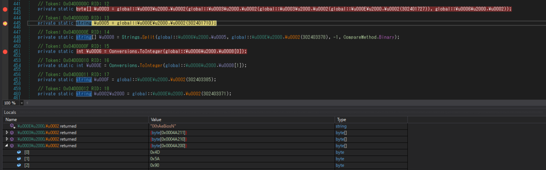Click the number 302401727 on line 442
This screenshot has height=170, width=546.
(413, 9)
